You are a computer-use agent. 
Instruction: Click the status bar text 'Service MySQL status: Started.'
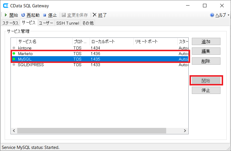click(30, 147)
